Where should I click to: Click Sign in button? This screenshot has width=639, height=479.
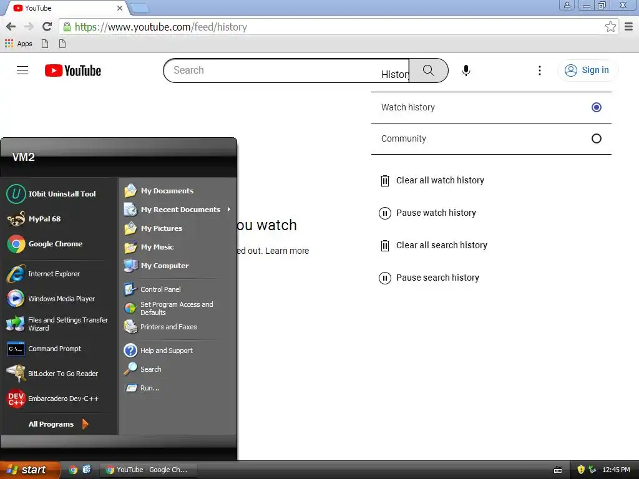tap(588, 70)
